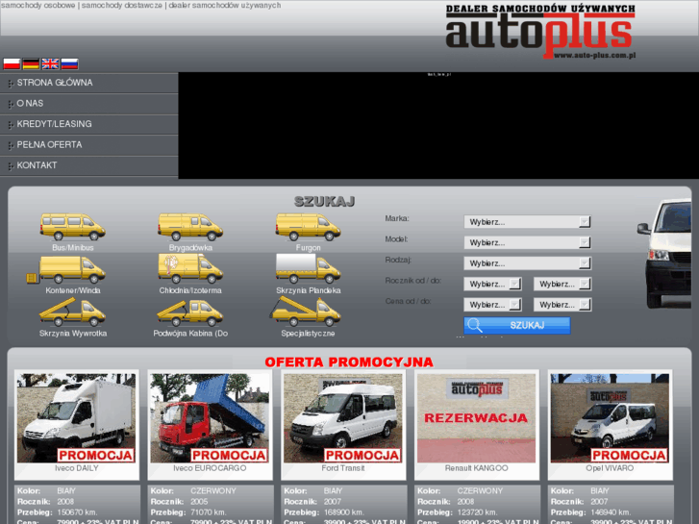699x524 pixels.
Task: Select the Specjalistyczne tow truck icon
Action: (x=306, y=312)
